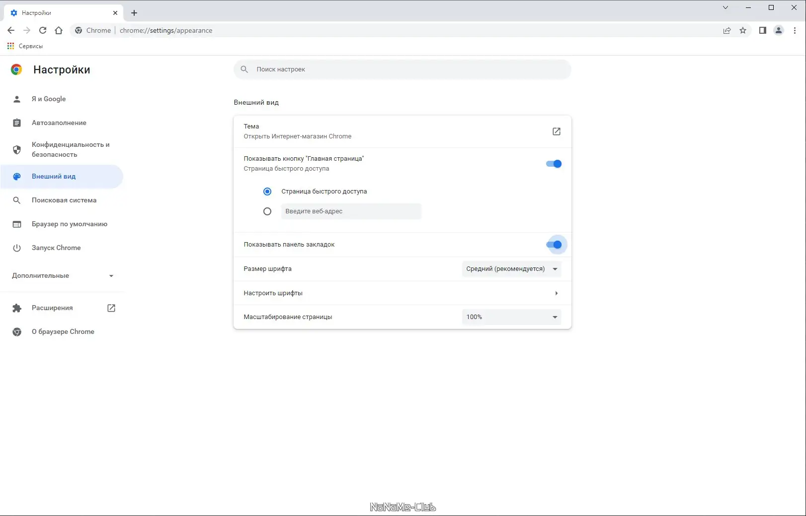
Task: Open Настроить шрифты submenu arrow
Action: pyautogui.click(x=556, y=293)
